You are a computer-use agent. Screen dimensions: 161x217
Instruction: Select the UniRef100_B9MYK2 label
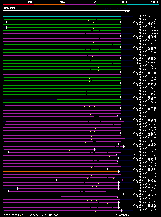click(x=144, y=52)
